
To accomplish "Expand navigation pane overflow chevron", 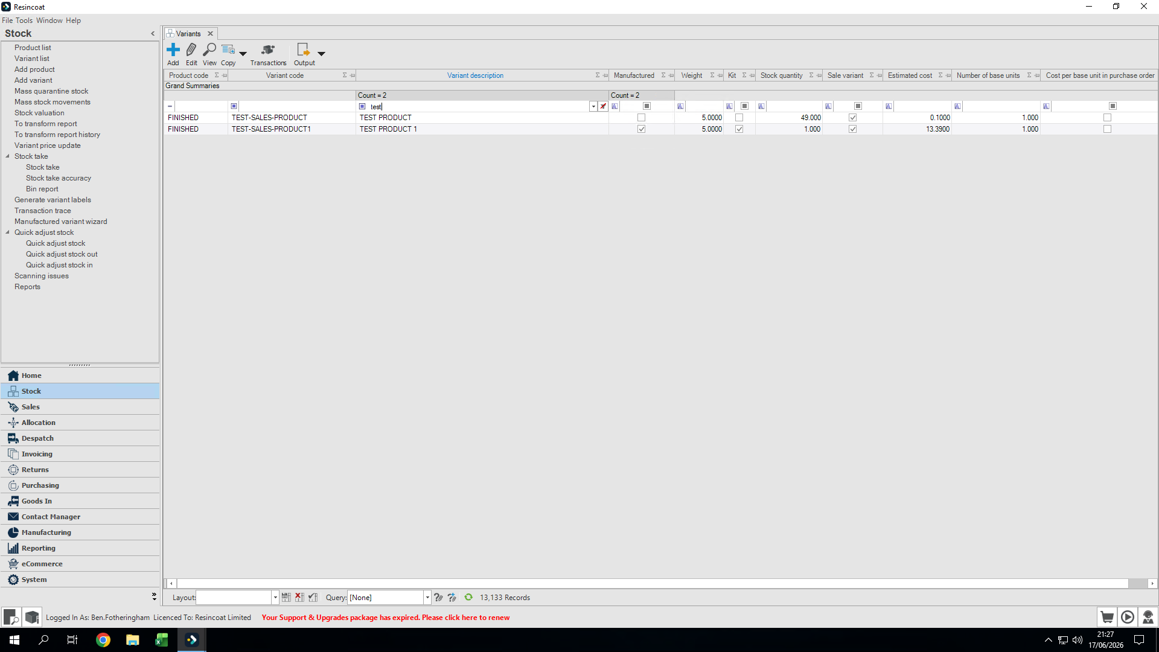I will pos(154,596).
